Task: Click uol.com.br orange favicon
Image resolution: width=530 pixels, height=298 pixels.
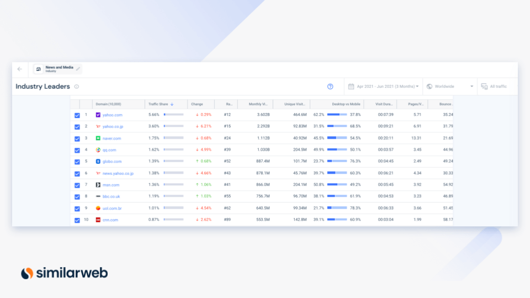Action: point(98,208)
